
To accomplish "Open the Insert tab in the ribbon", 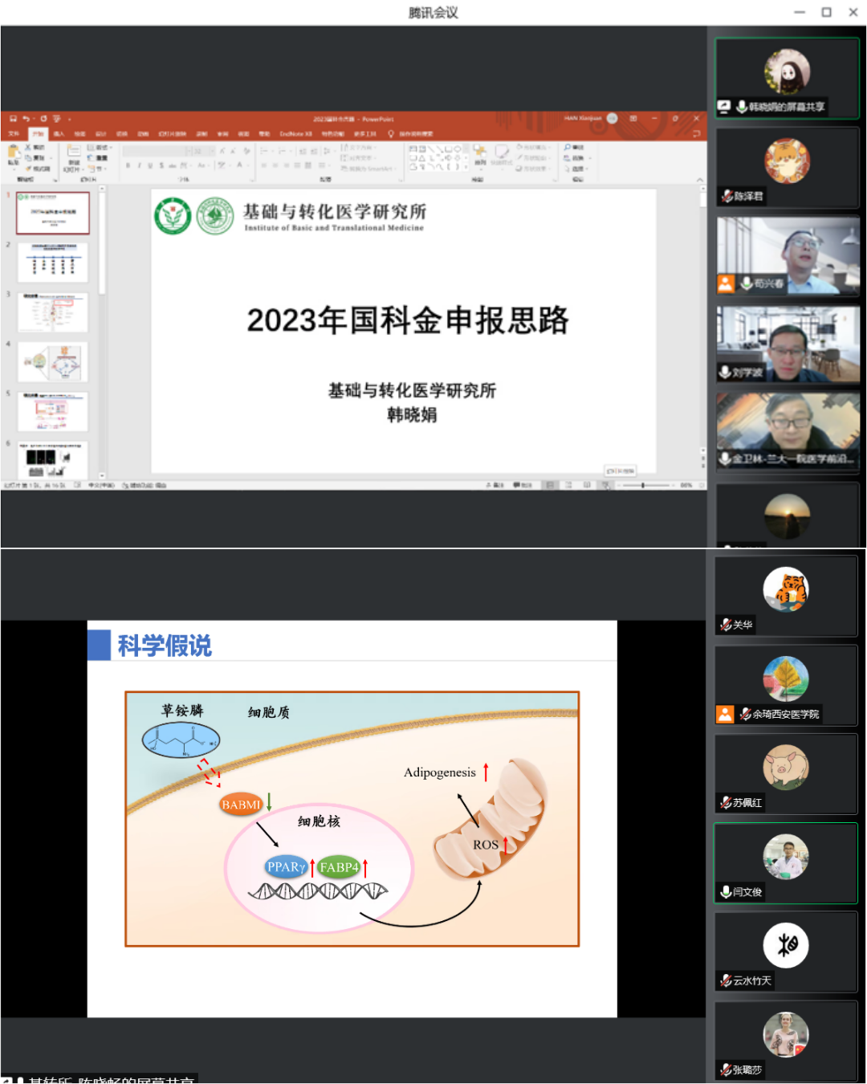I will pos(59,133).
